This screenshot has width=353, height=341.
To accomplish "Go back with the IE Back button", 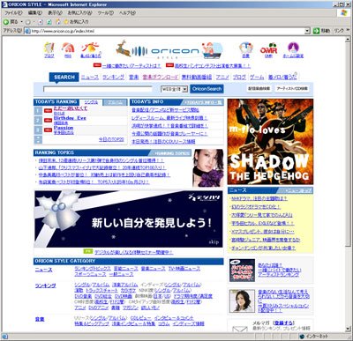I will click(x=10, y=22).
